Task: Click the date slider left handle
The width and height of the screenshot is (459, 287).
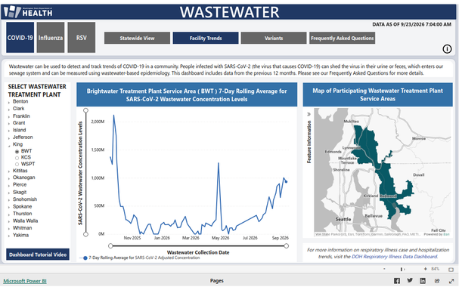Action: (x=110, y=245)
